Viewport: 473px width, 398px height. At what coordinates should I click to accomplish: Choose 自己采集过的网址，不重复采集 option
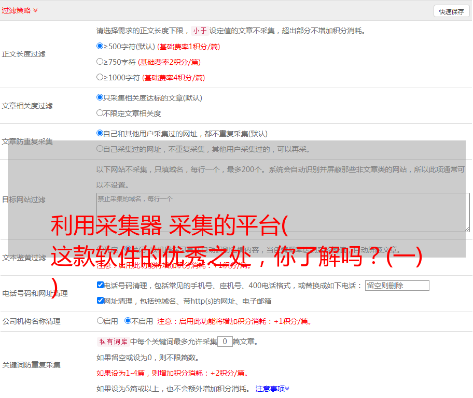100,149
